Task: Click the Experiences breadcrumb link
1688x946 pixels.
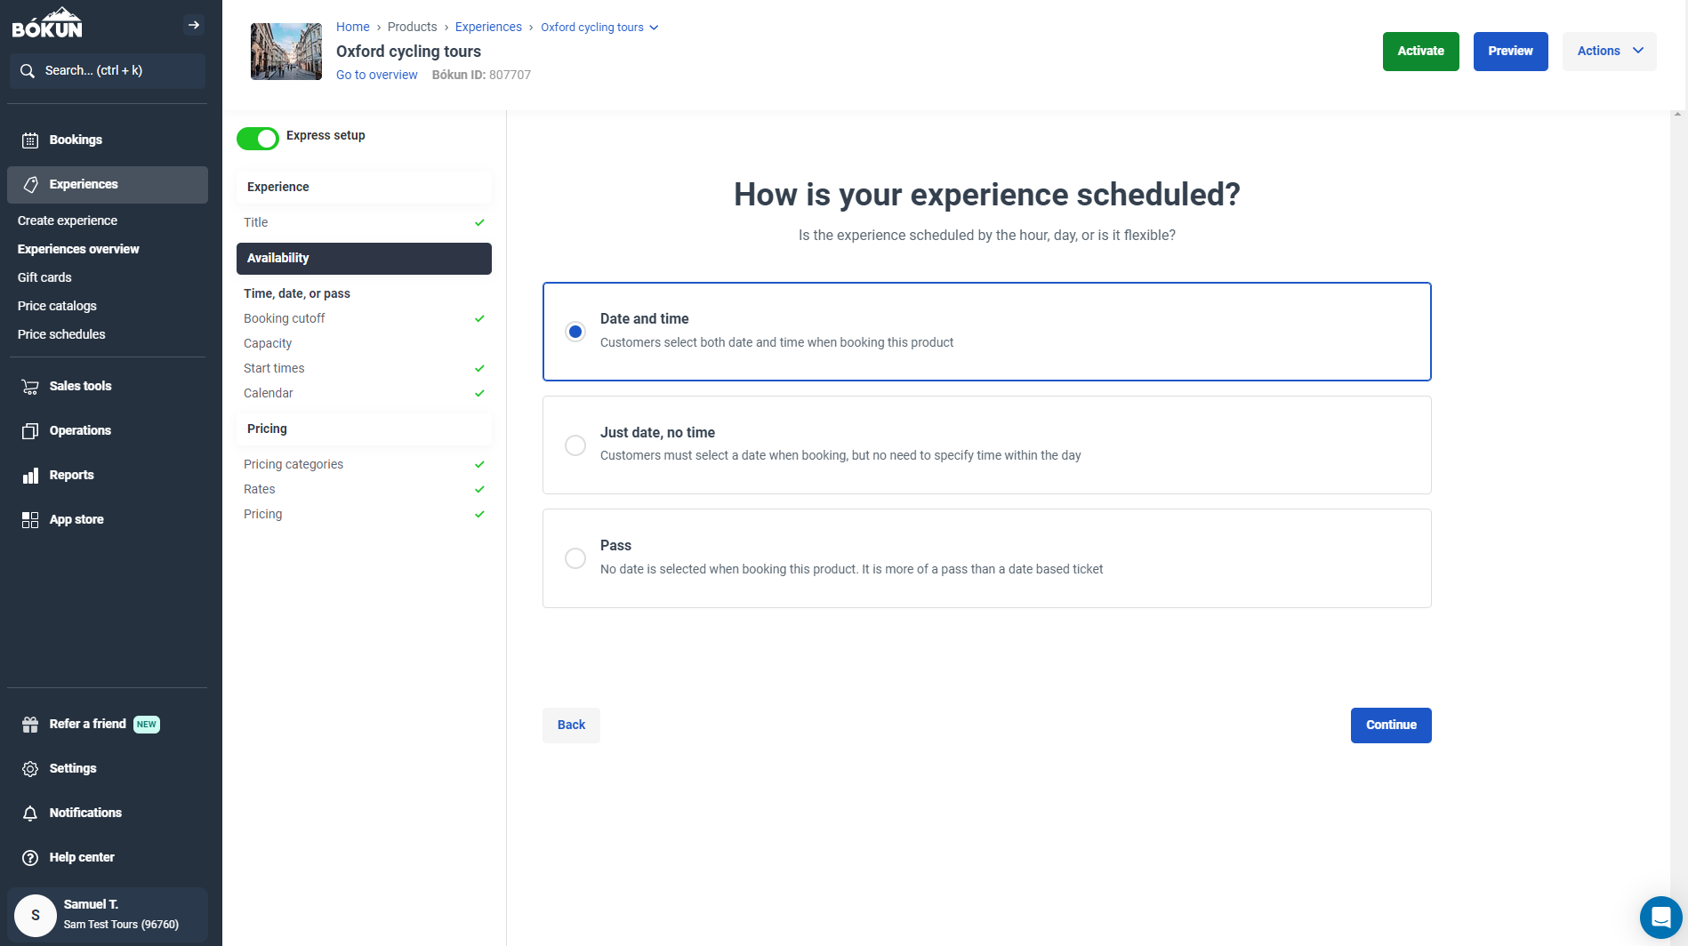Action: coord(488,27)
